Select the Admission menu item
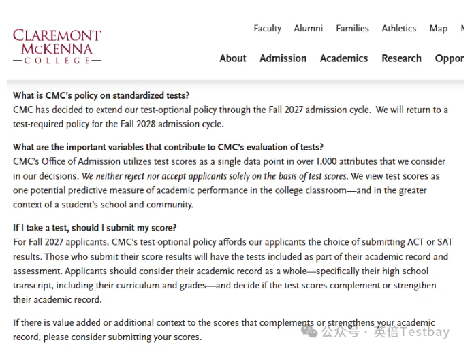This screenshot has height=353, width=472. pyautogui.click(x=283, y=58)
